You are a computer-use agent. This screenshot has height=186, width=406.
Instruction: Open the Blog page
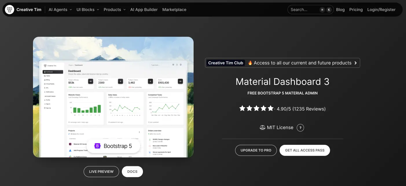(x=340, y=10)
